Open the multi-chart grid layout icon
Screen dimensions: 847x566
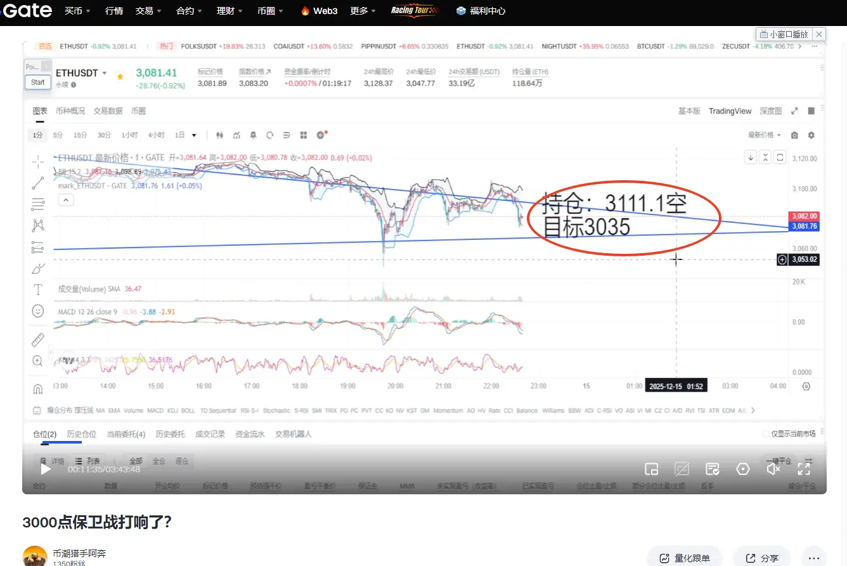point(304,135)
